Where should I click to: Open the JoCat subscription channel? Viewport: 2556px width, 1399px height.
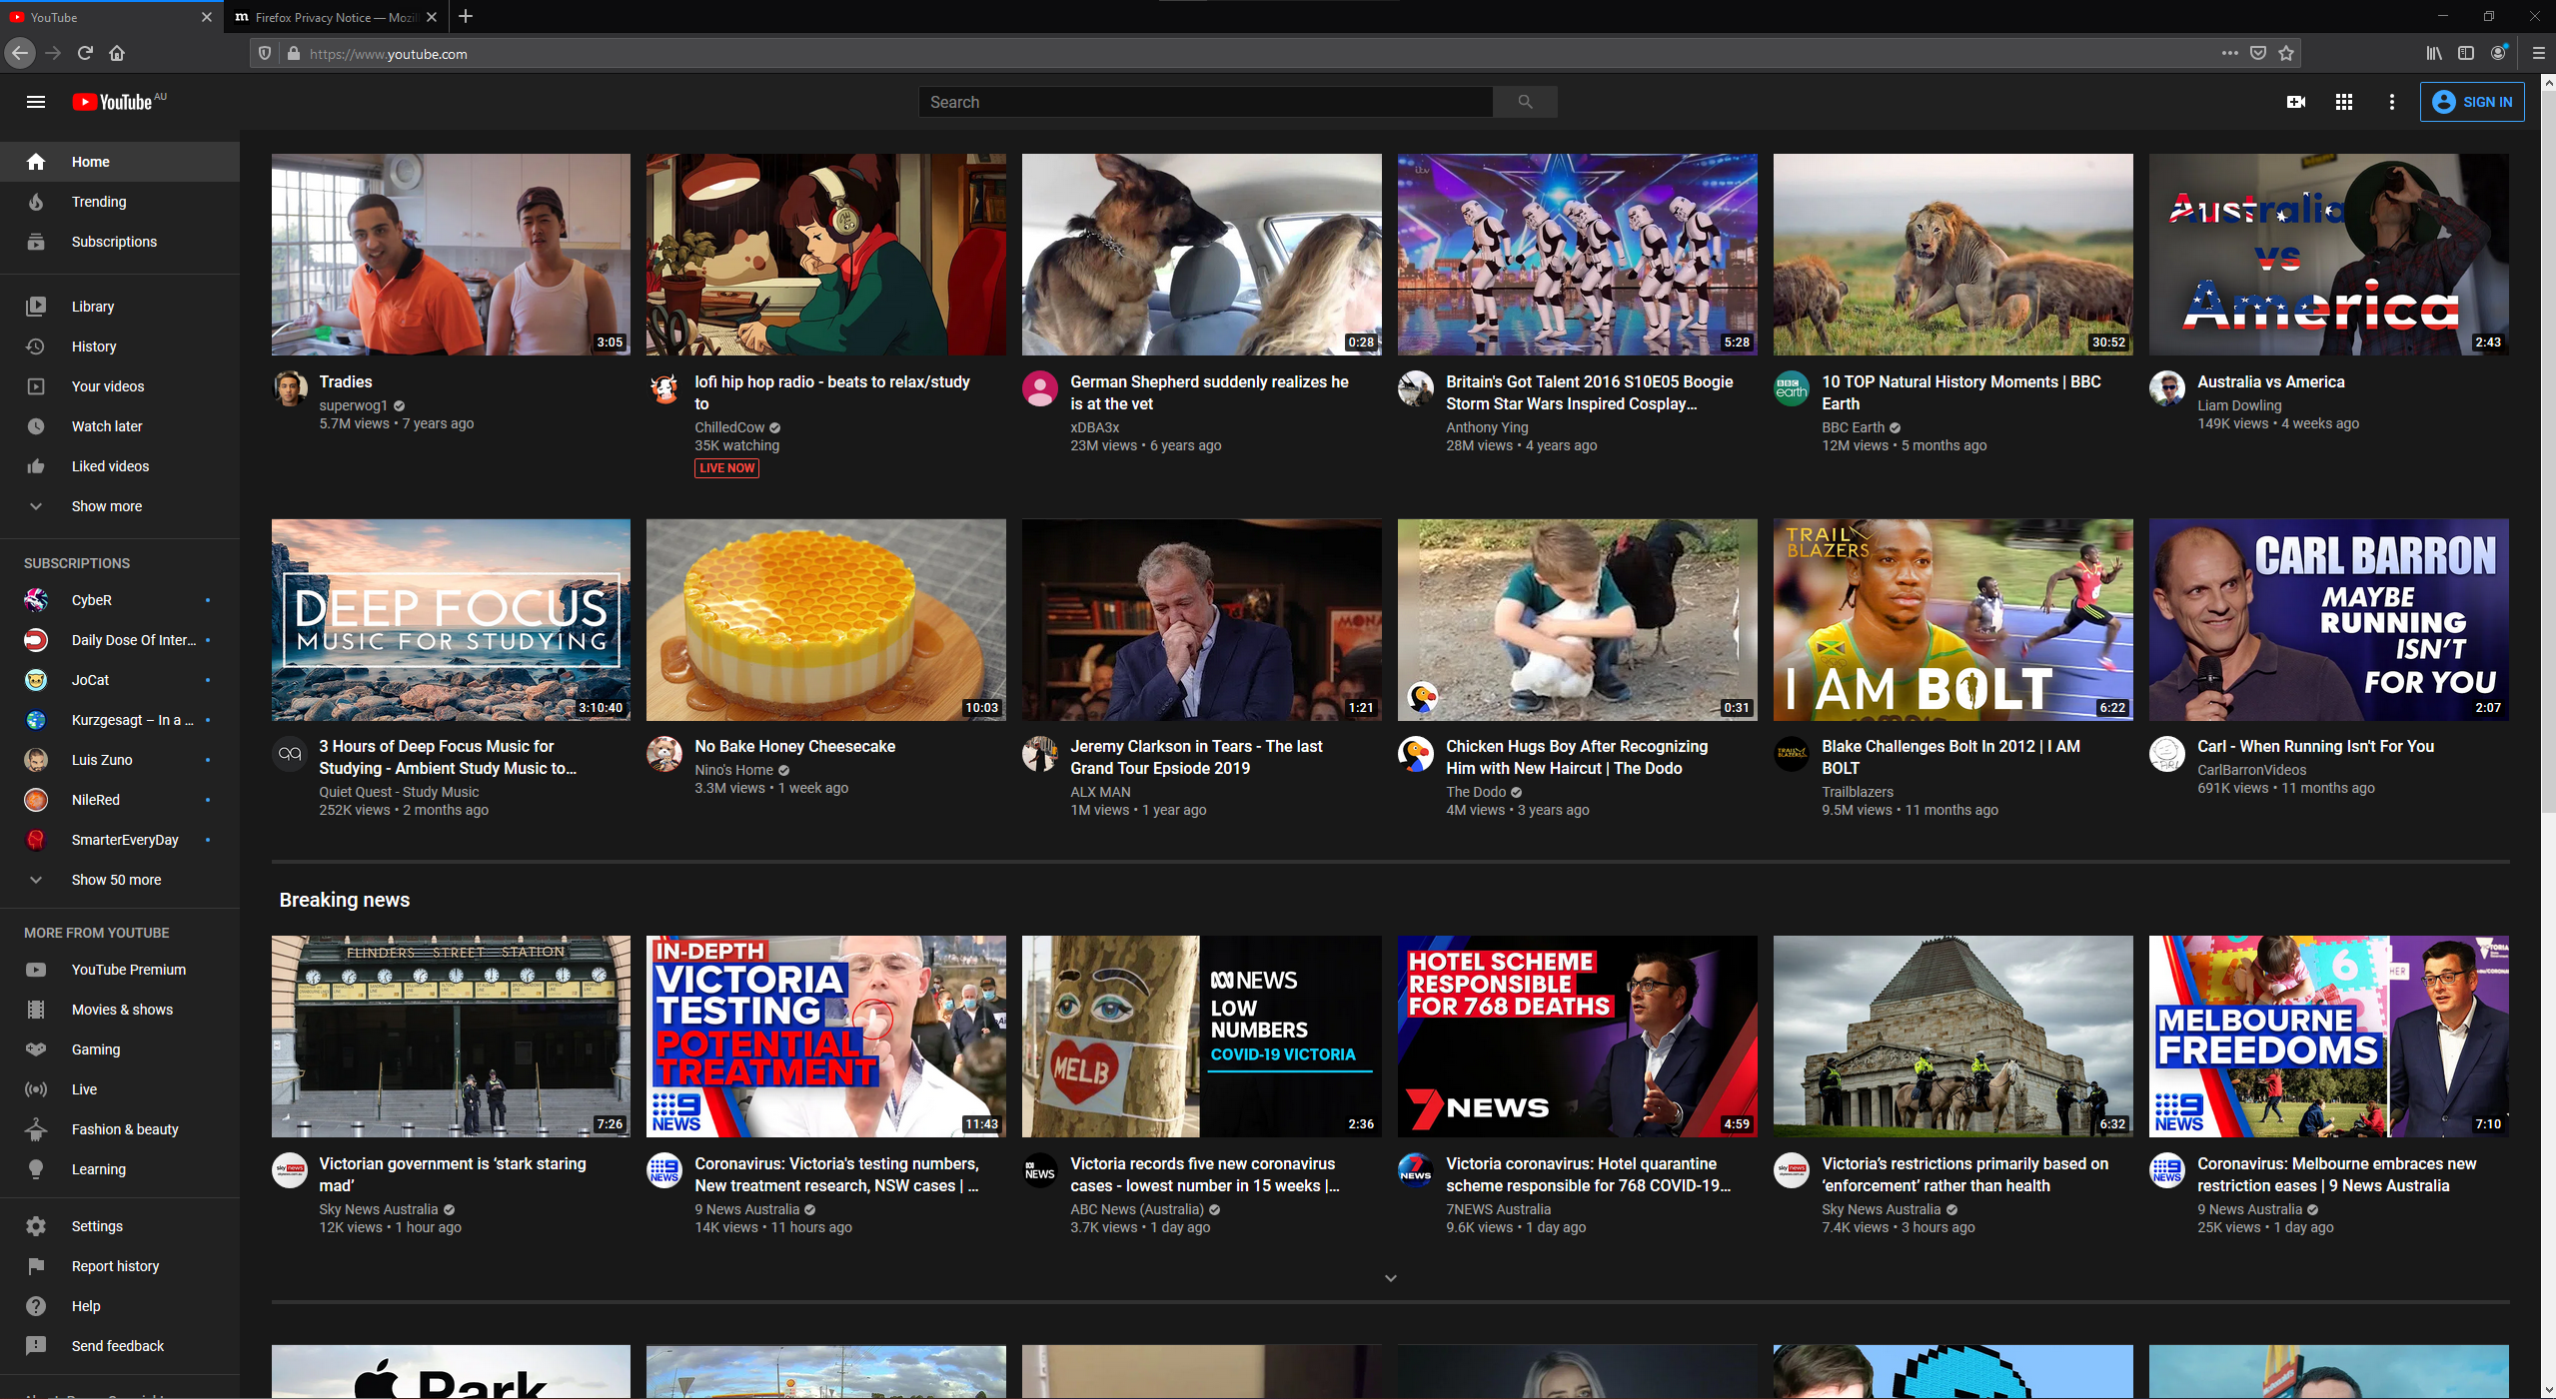tap(120, 680)
